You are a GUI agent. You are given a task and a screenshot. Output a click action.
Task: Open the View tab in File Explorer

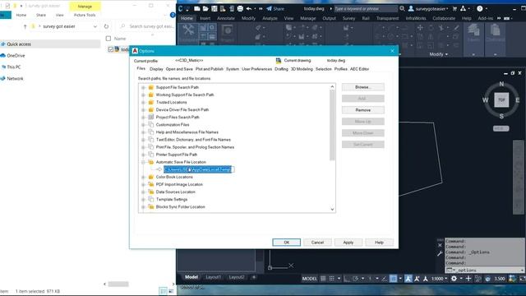pyautogui.click(x=59, y=15)
